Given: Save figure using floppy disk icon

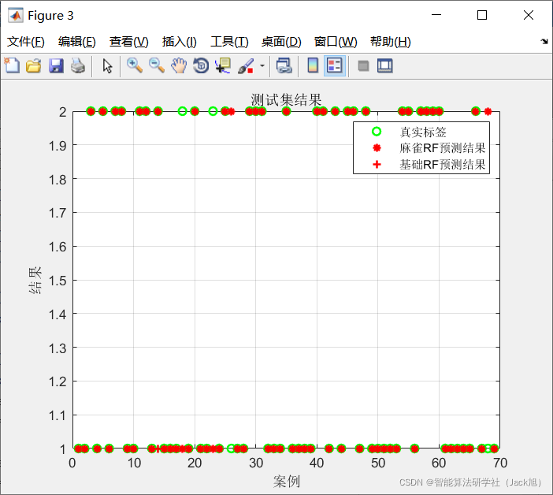Looking at the screenshot, I should click(x=56, y=65).
